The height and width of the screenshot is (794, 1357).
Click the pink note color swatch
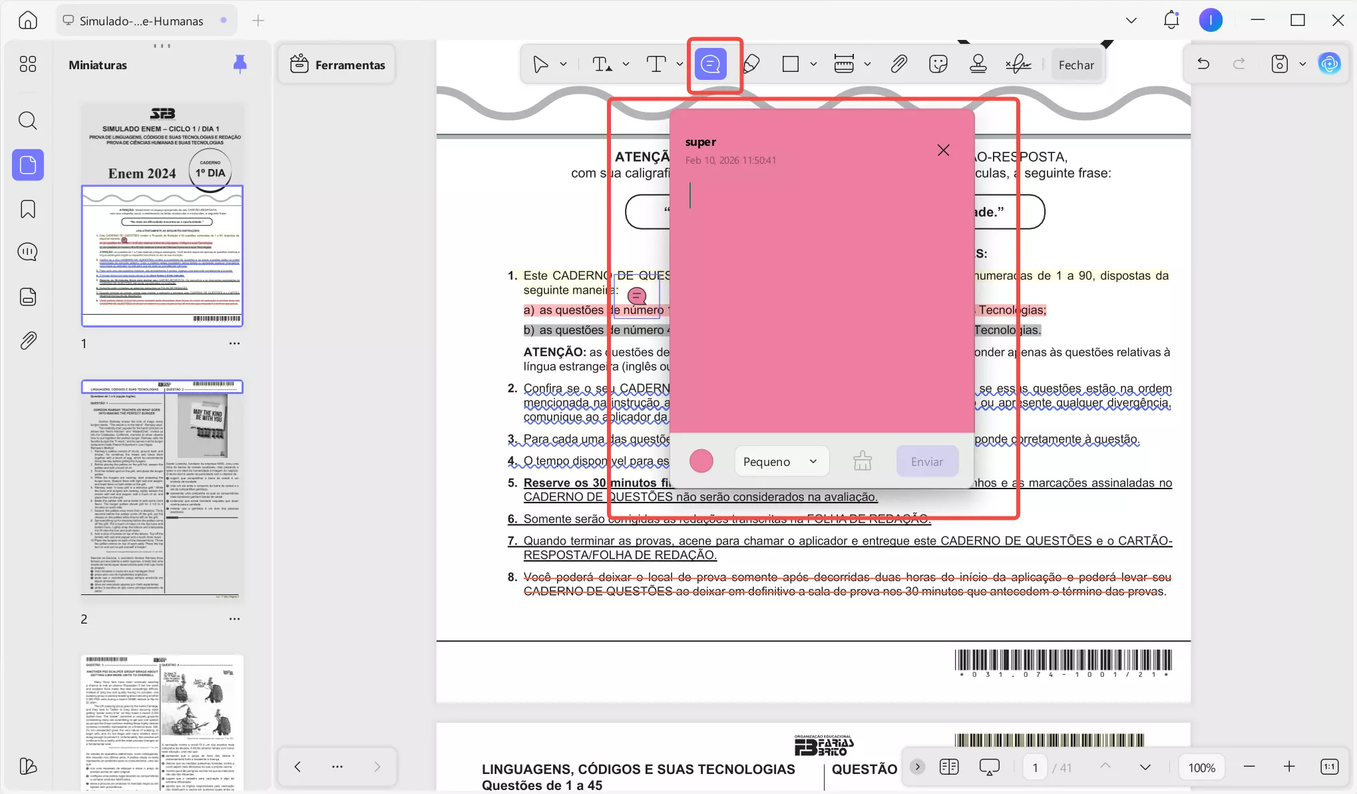point(701,461)
